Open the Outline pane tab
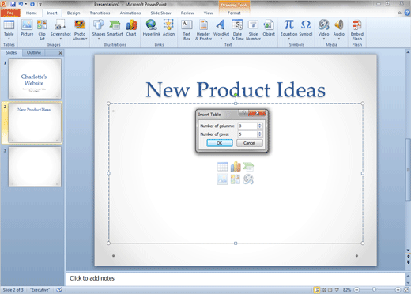411x294 pixels. (34, 52)
